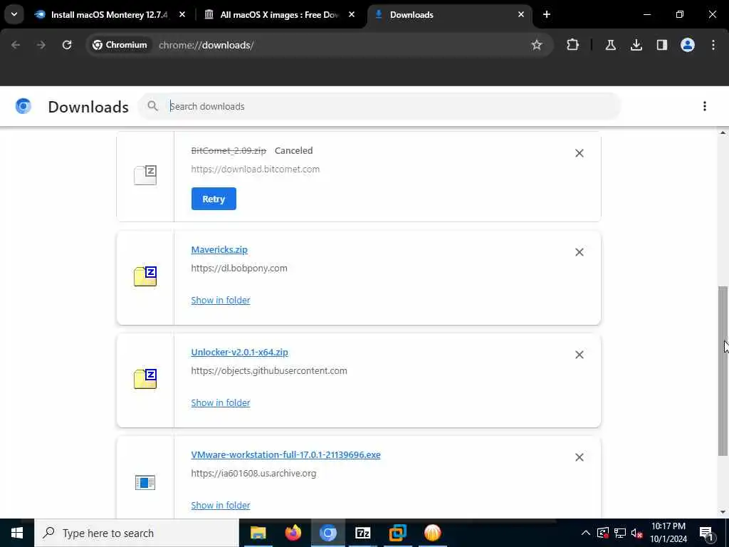Close the All macOS X images tab
Viewport: 729px width, 547px height.
pyautogui.click(x=352, y=14)
